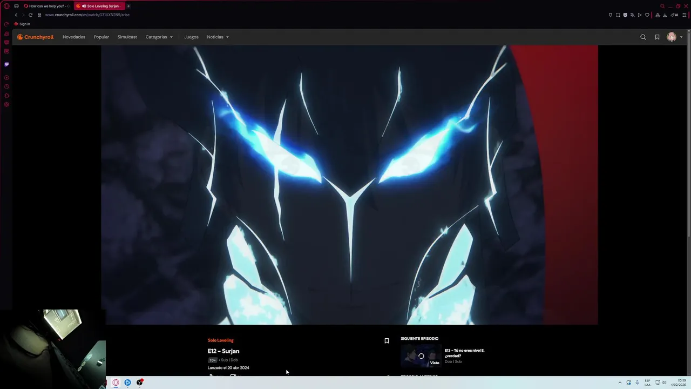
Task: Open the volume speaker tray icon
Action: pyautogui.click(x=664, y=383)
